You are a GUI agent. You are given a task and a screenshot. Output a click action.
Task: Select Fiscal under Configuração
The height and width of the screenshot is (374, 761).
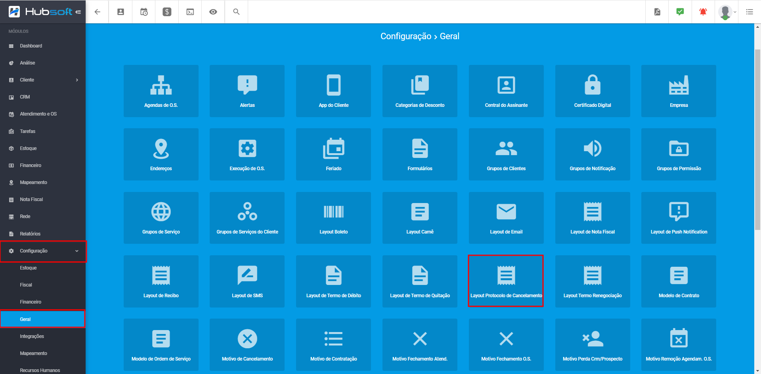tap(43, 285)
